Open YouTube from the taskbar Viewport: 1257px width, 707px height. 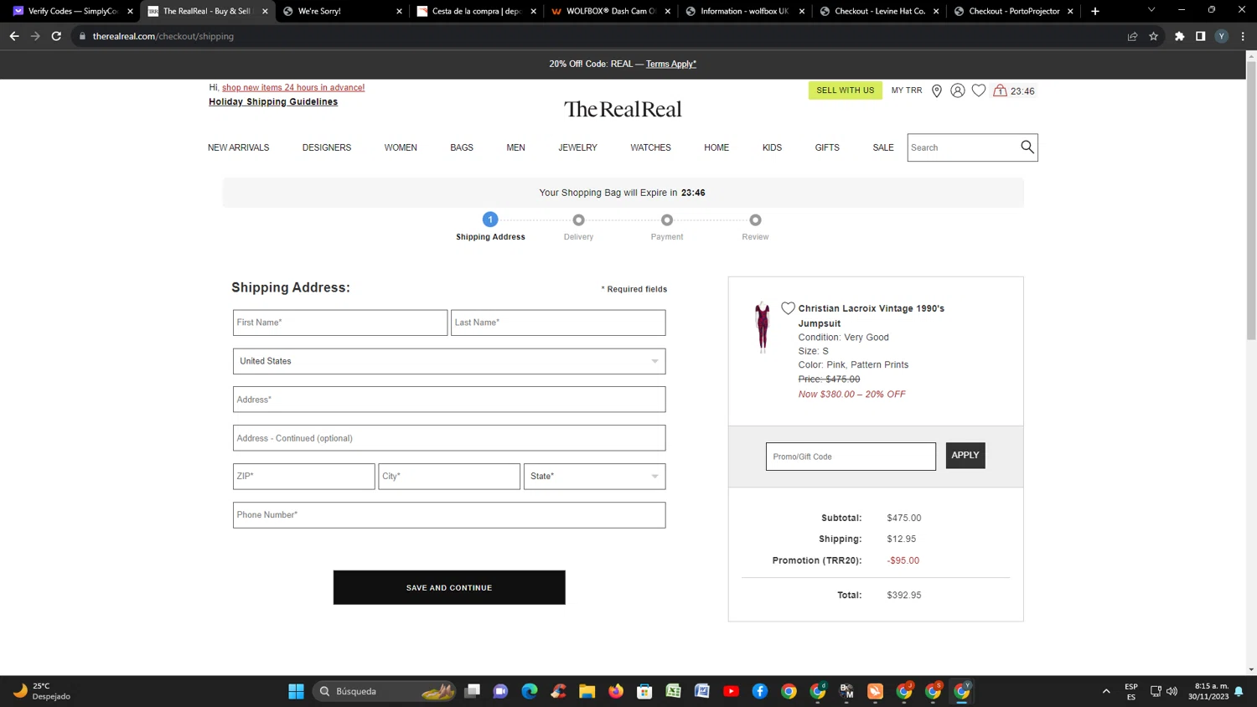point(732,691)
